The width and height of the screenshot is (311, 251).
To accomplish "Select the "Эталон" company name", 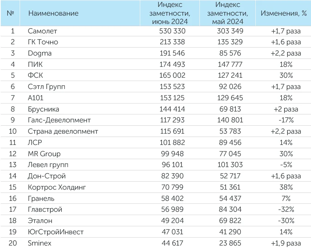I will click(40, 221).
